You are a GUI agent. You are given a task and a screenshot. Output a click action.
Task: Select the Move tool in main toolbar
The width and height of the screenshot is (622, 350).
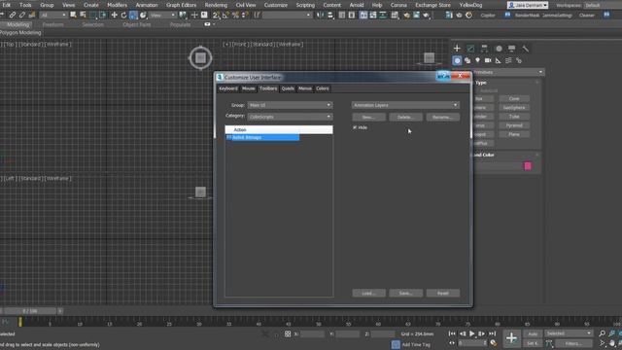(115, 16)
